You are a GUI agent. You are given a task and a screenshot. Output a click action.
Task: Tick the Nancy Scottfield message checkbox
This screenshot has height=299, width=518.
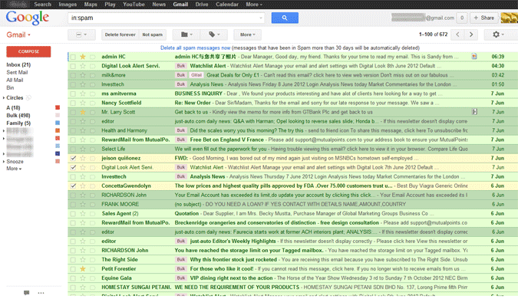click(x=73, y=103)
